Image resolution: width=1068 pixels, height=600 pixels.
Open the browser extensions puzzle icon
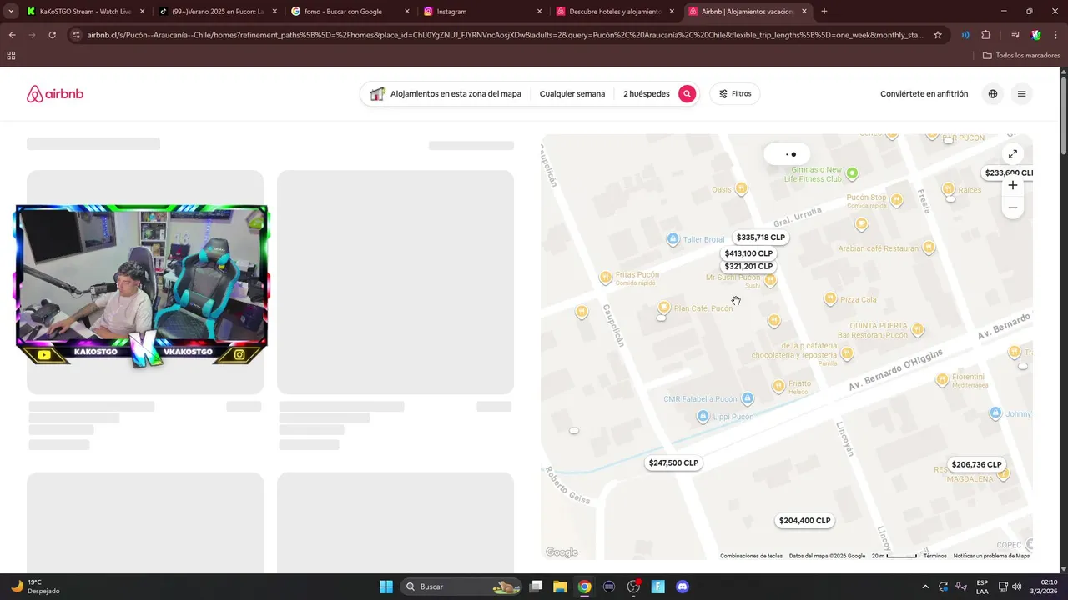pyautogui.click(x=986, y=35)
